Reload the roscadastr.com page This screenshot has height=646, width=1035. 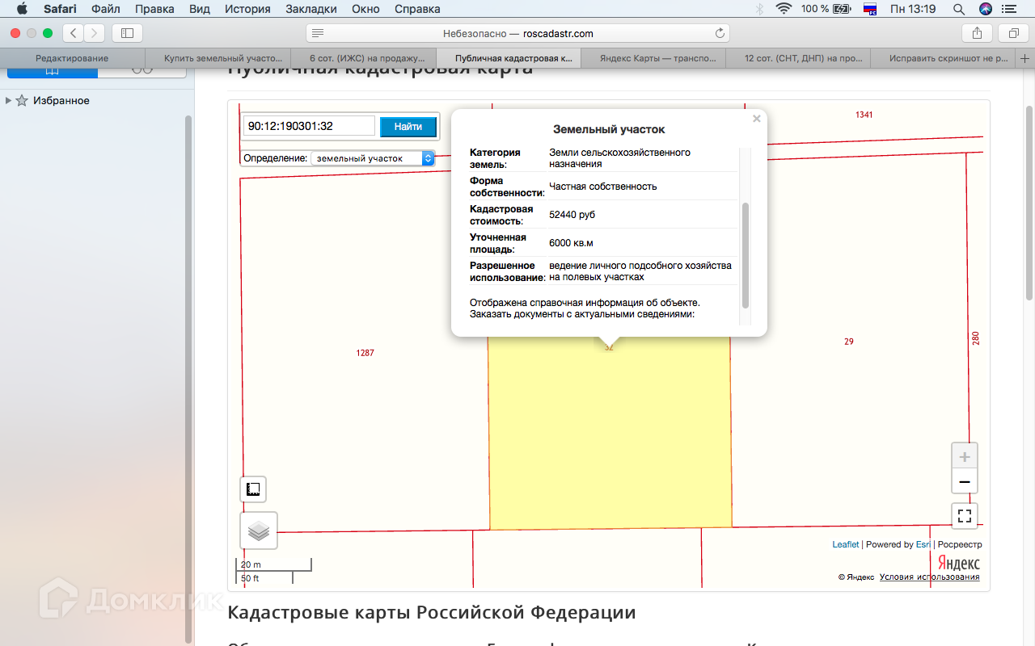pos(720,33)
